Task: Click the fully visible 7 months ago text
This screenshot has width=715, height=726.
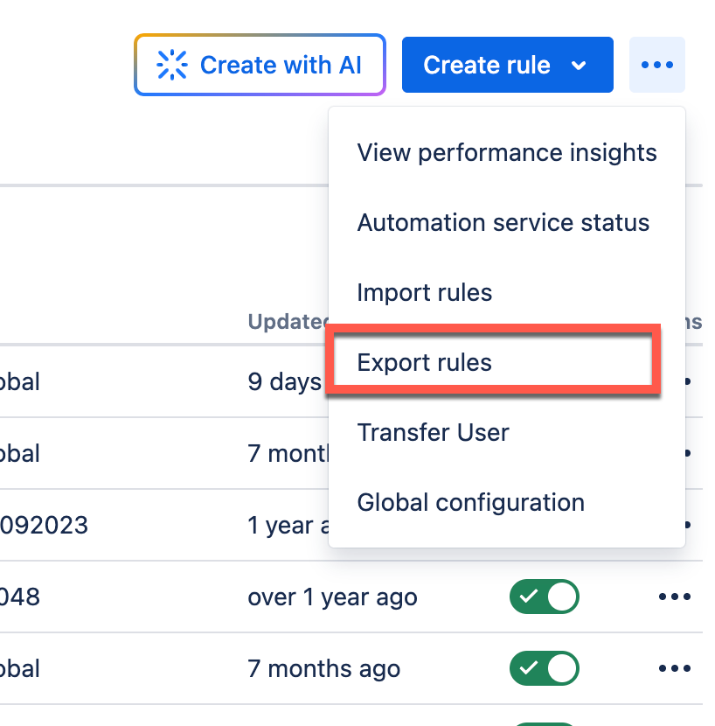Action: [x=324, y=668]
